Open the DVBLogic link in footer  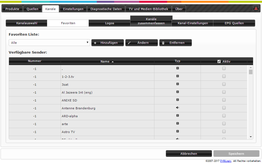(x=226, y=161)
